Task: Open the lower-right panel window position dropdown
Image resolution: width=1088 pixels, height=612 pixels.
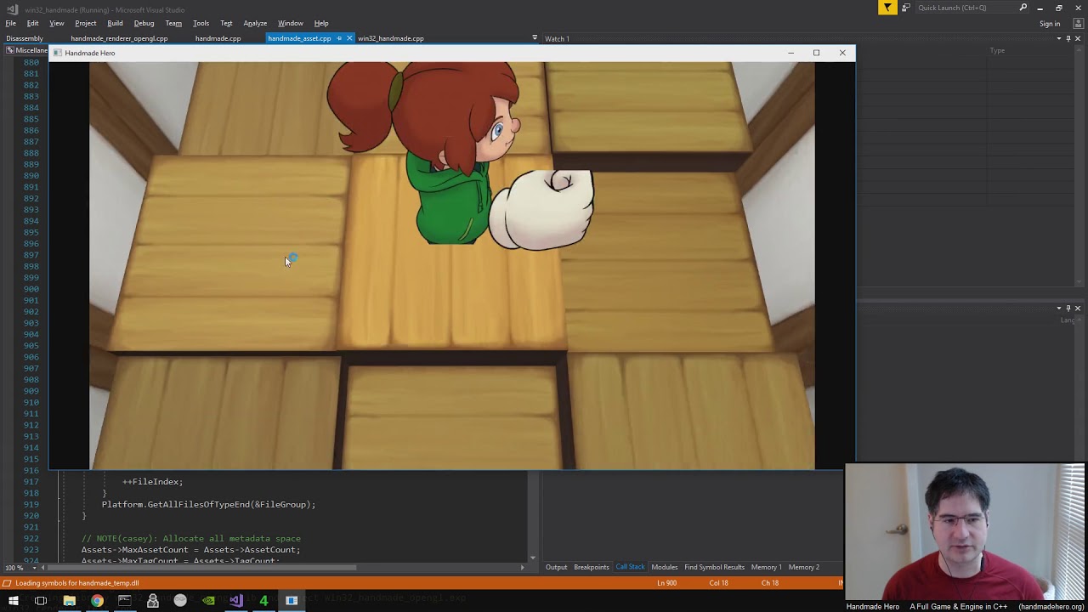Action: tap(1059, 308)
